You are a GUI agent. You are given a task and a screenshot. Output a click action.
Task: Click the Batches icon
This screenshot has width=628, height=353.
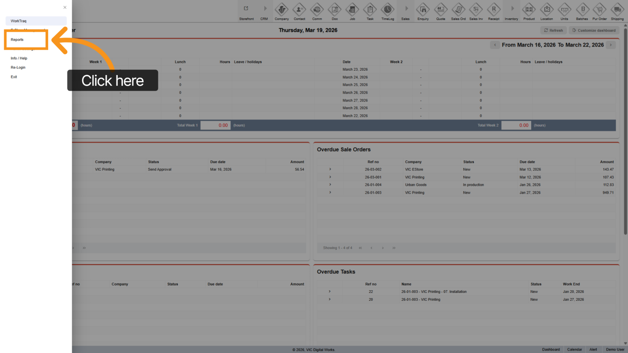(582, 10)
